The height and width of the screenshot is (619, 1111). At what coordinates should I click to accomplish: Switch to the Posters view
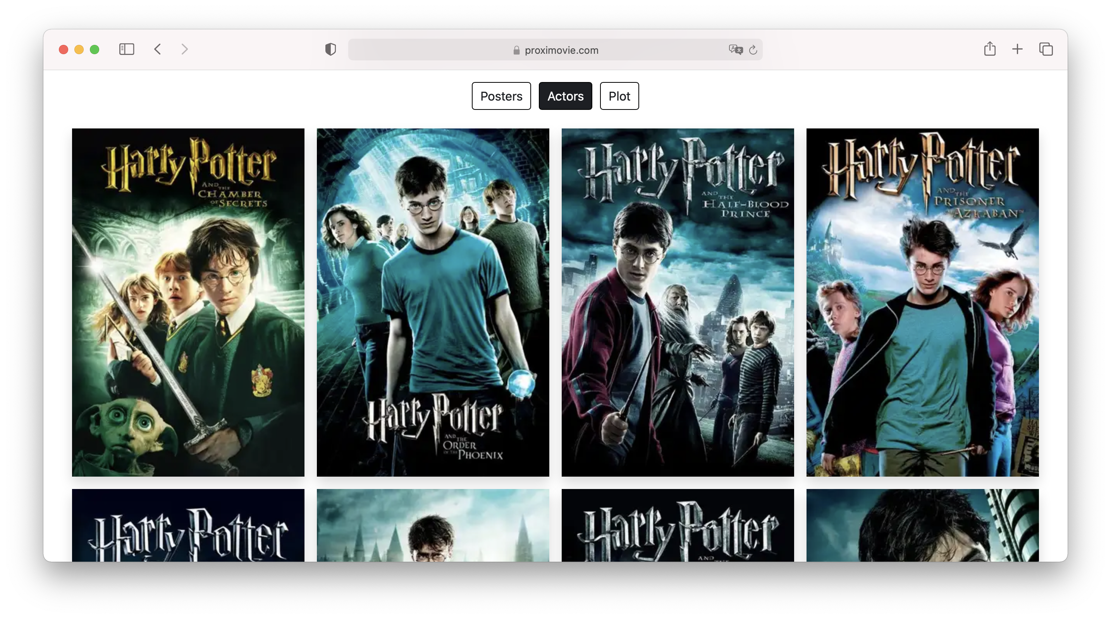(501, 96)
